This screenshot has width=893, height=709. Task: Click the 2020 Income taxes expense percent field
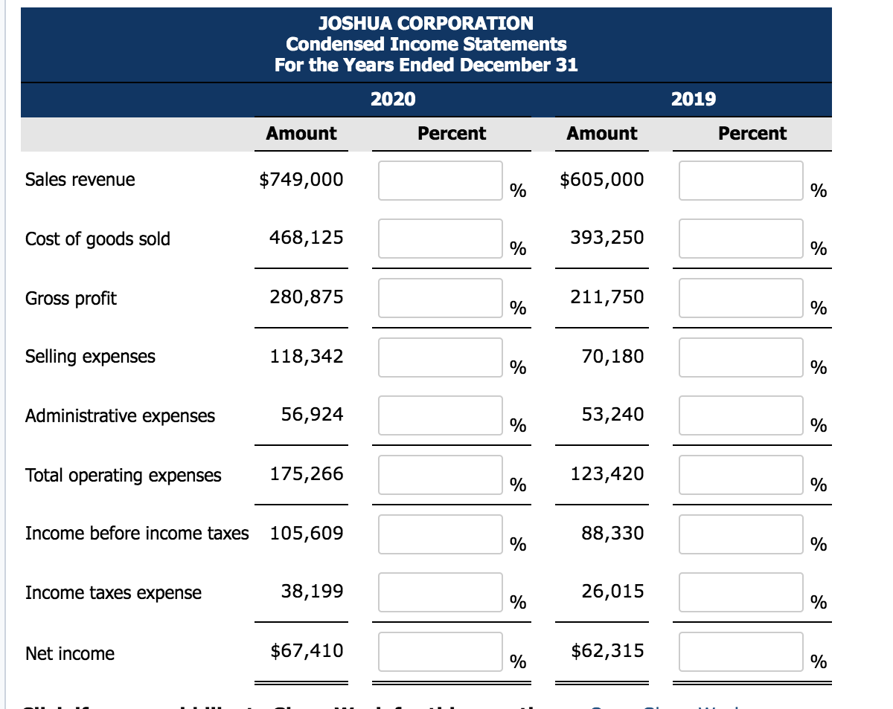tap(439, 592)
